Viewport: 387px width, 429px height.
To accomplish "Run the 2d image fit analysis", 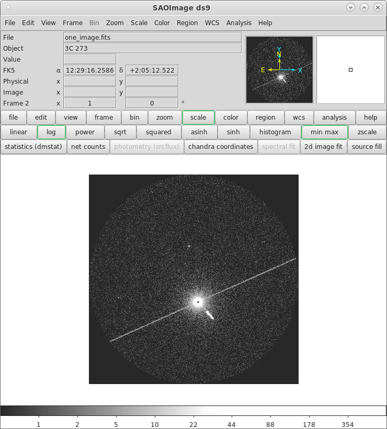I will (x=323, y=147).
